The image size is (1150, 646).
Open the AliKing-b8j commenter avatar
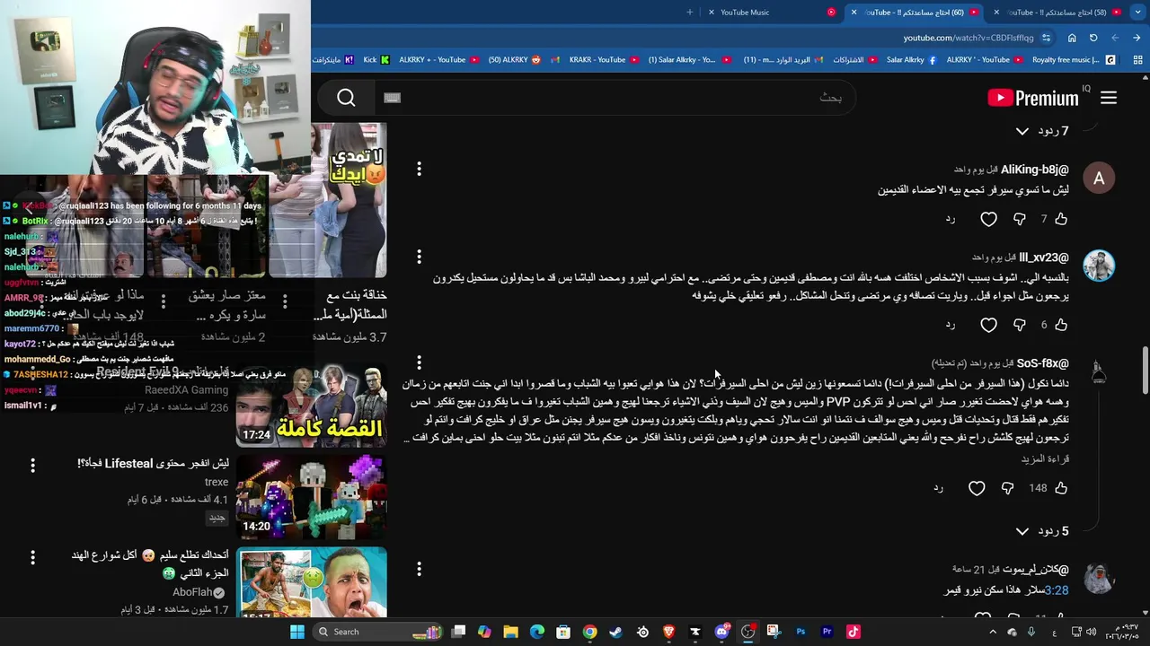(1099, 179)
